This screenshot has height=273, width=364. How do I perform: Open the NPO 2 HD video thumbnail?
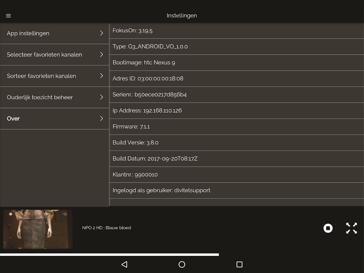pos(38,229)
